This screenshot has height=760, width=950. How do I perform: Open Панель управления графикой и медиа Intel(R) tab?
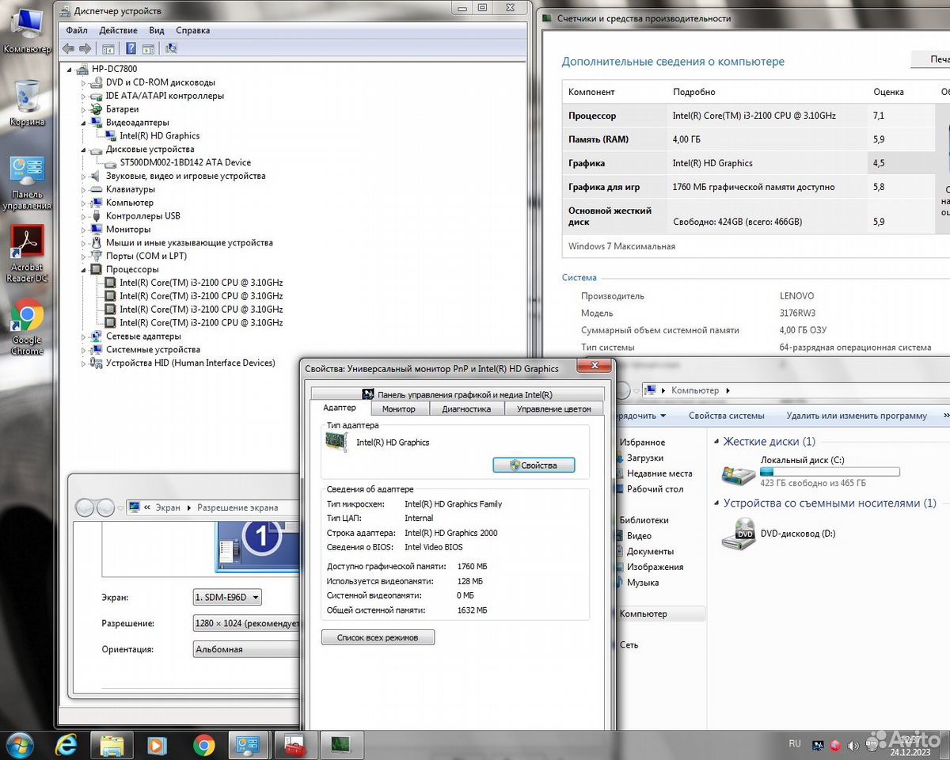pos(457,394)
